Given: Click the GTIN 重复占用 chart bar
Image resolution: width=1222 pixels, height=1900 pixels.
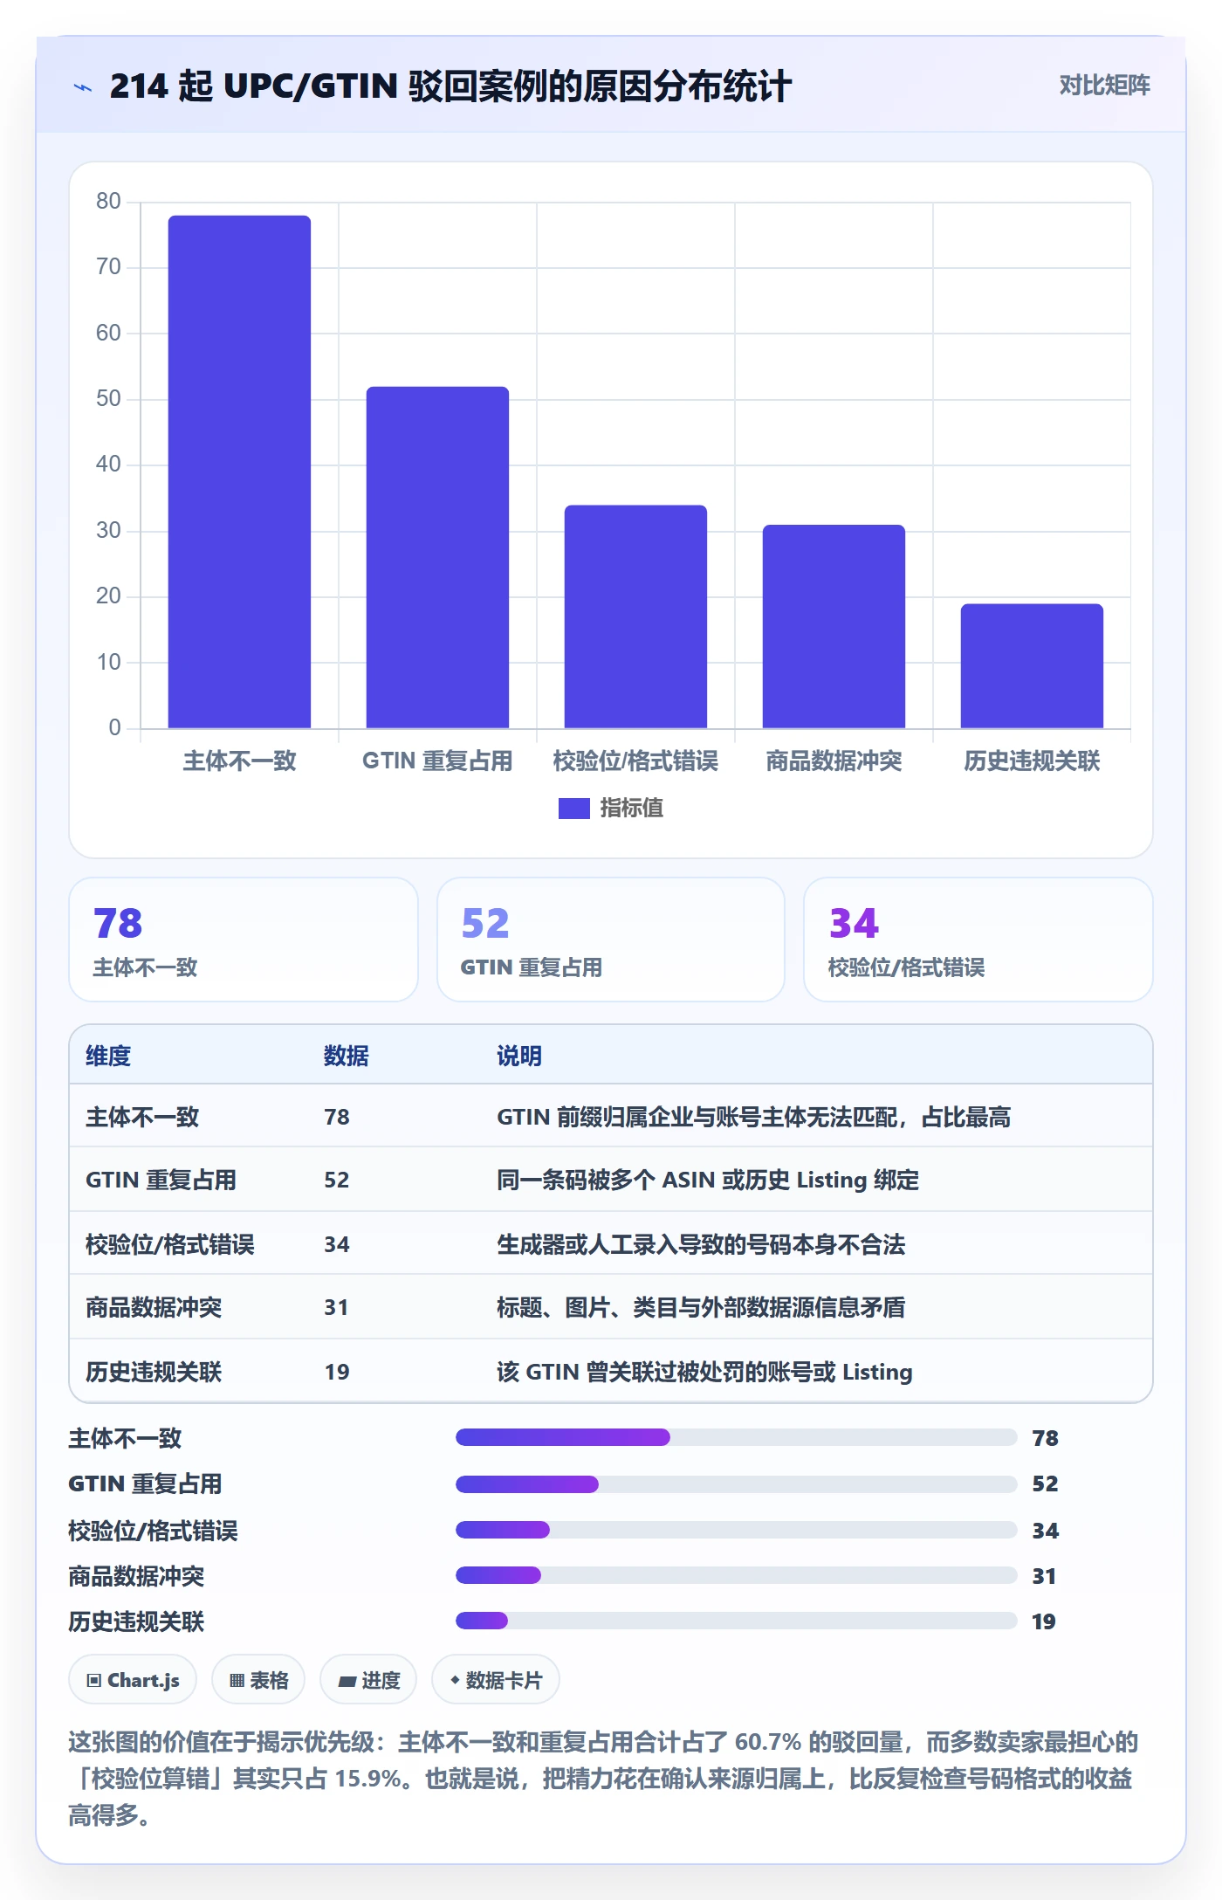Looking at the screenshot, I should pos(437,557).
